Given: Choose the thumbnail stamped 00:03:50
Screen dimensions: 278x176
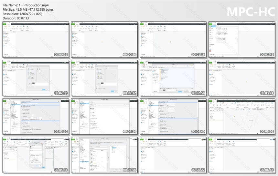Looking at the screenshot, I should point(36,117).
